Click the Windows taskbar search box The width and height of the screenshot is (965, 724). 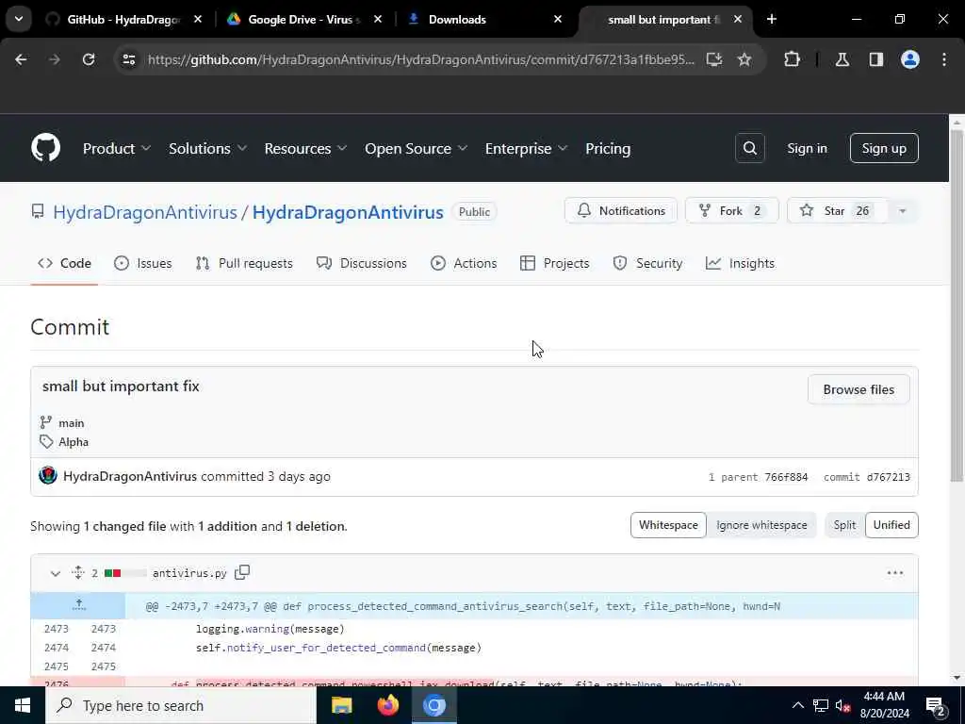click(x=180, y=705)
